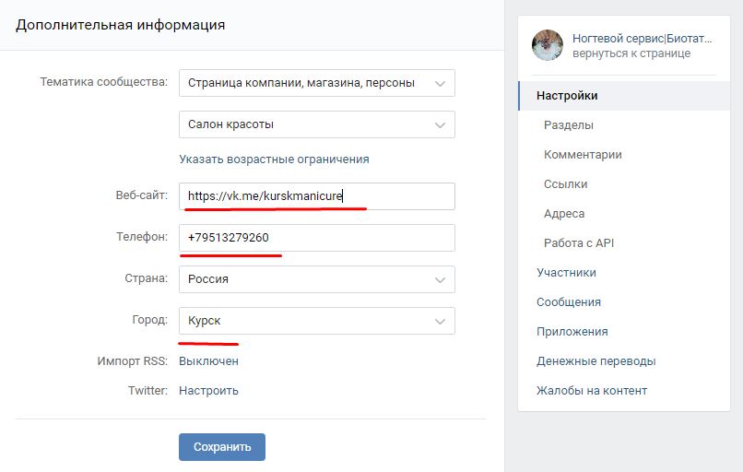Focus the Веб-сайт input field
Screen dimensions: 743x472
[x=316, y=196]
